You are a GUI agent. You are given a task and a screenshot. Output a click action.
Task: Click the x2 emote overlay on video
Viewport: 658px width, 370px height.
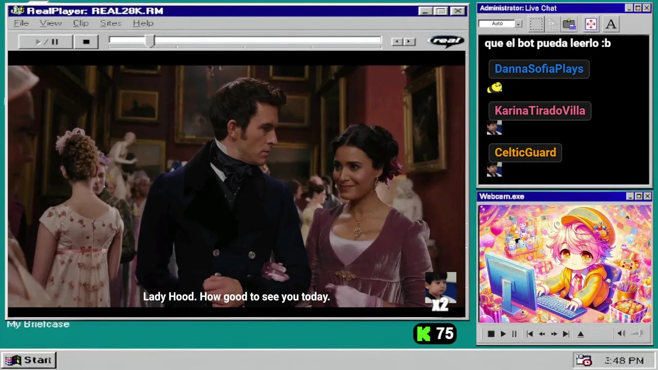click(441, 292)
